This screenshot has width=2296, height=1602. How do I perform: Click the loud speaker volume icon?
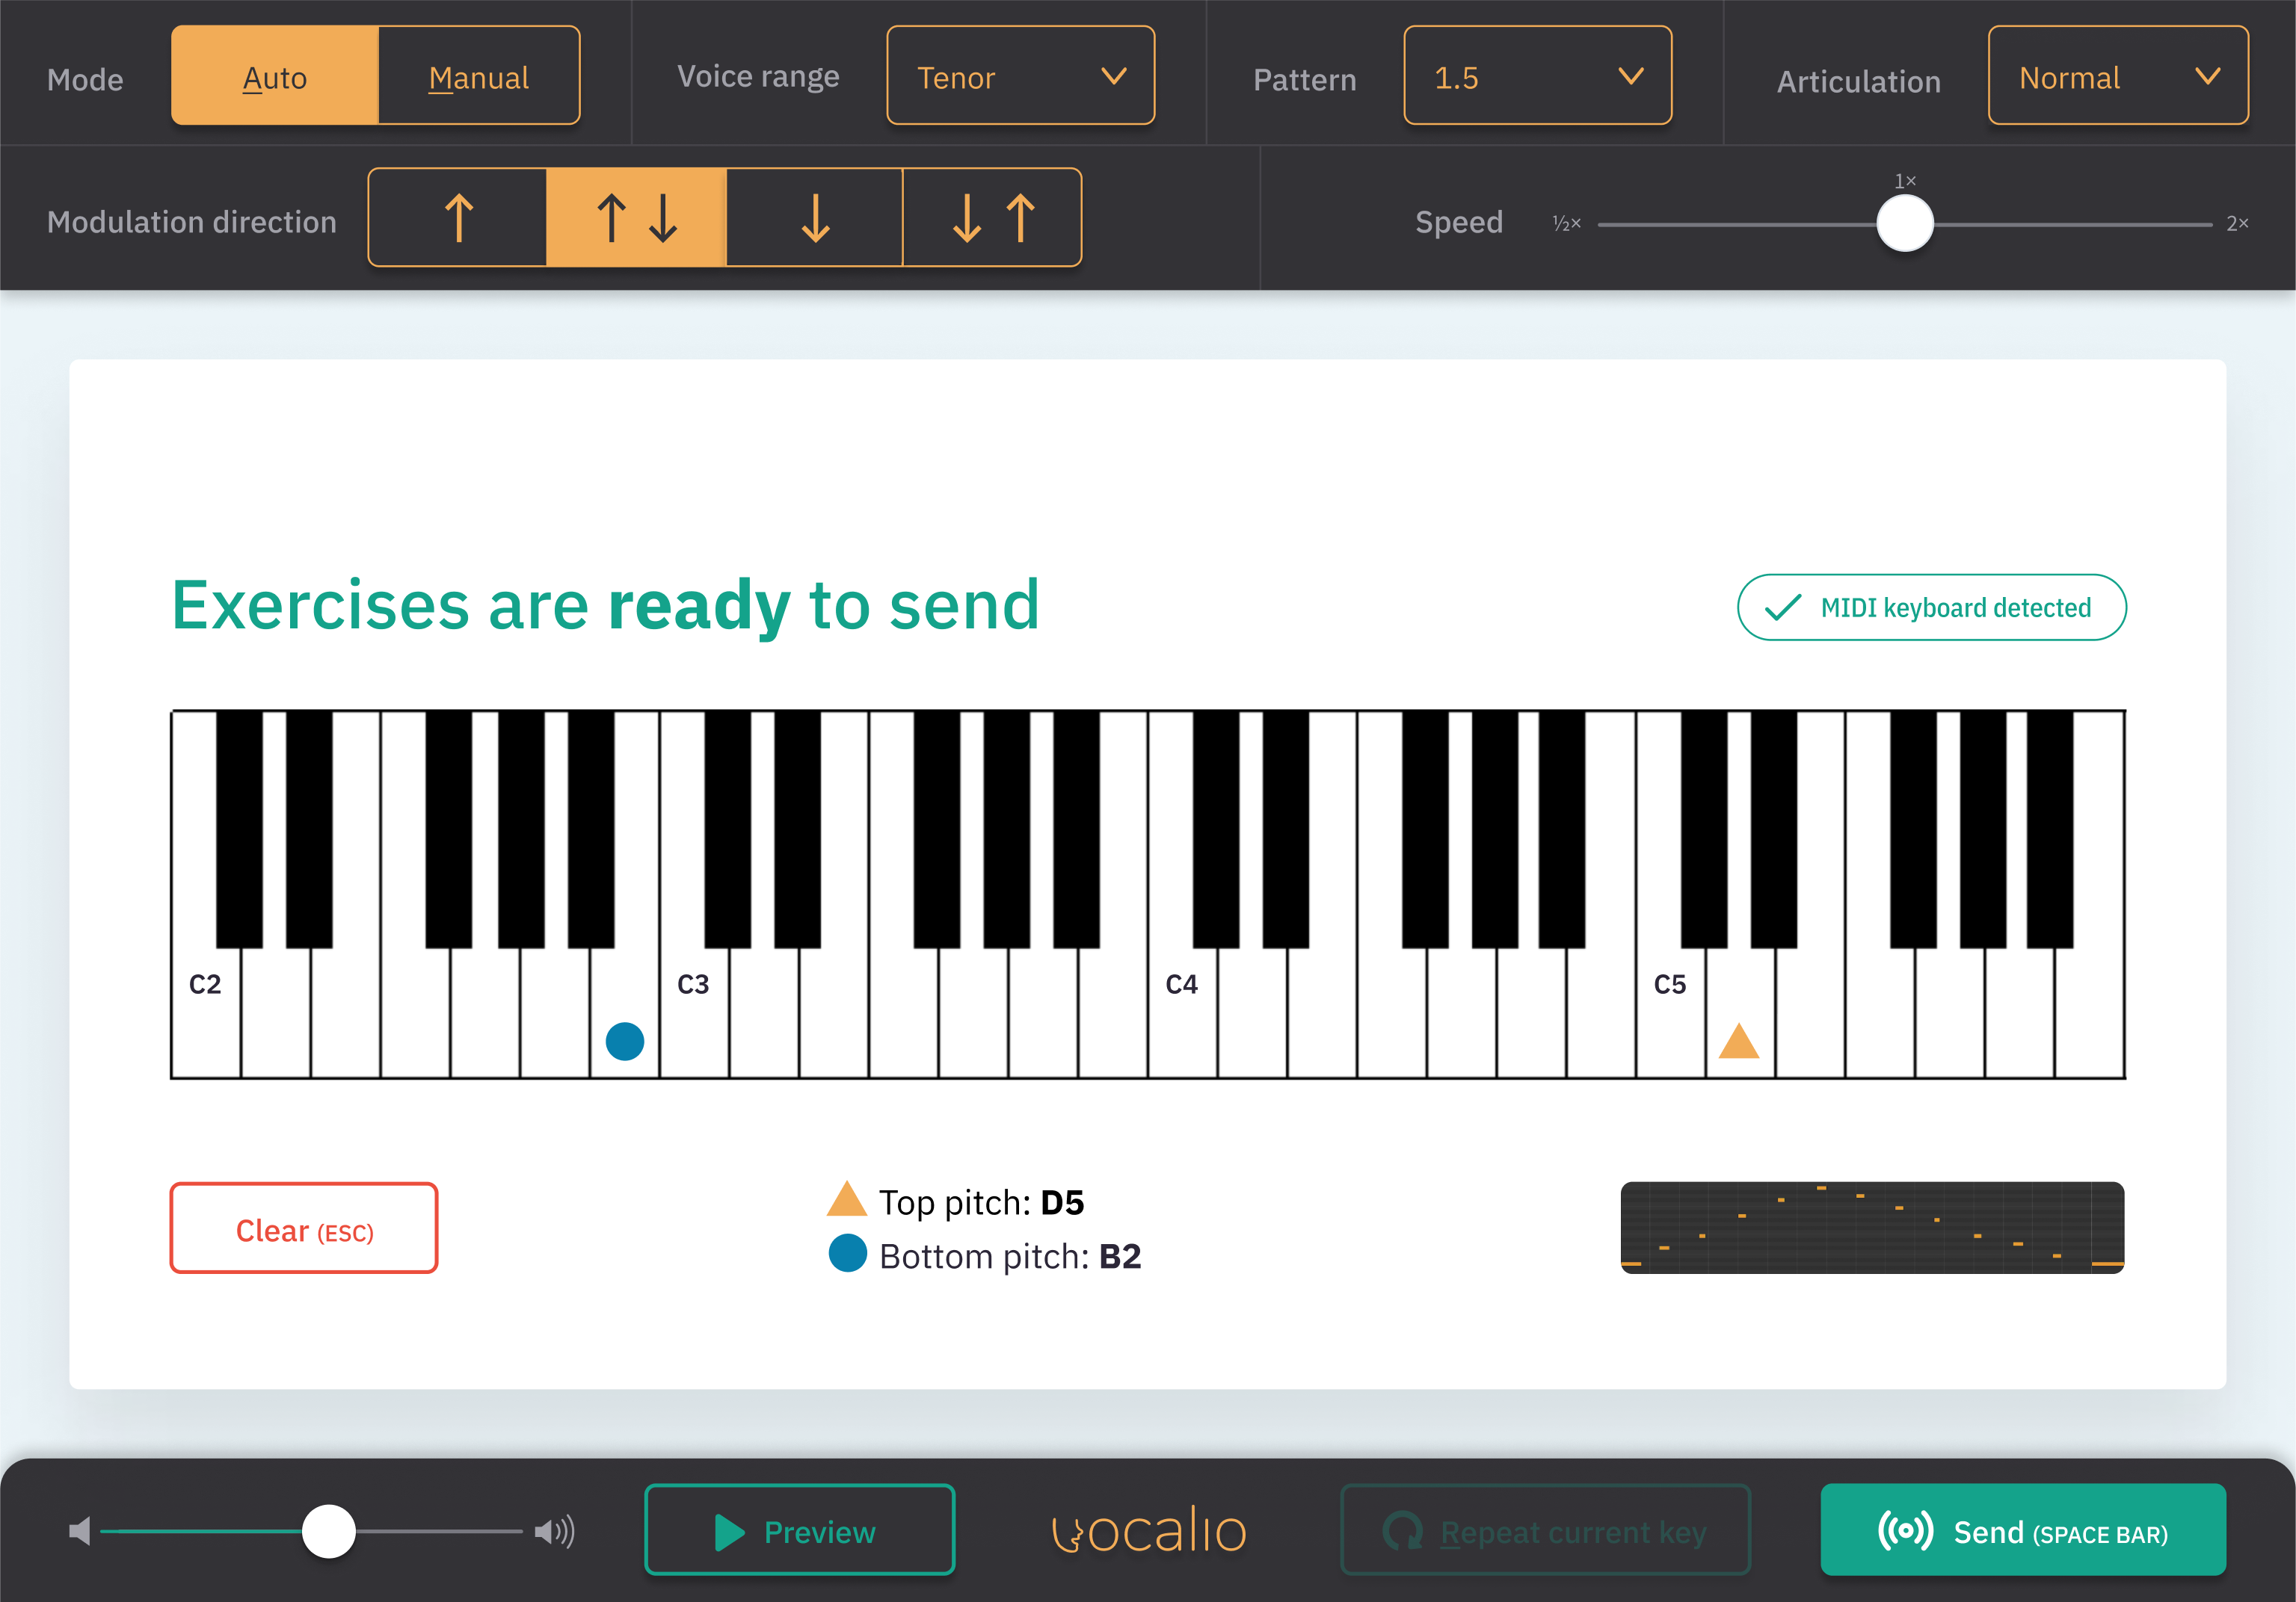(555, 1531)
